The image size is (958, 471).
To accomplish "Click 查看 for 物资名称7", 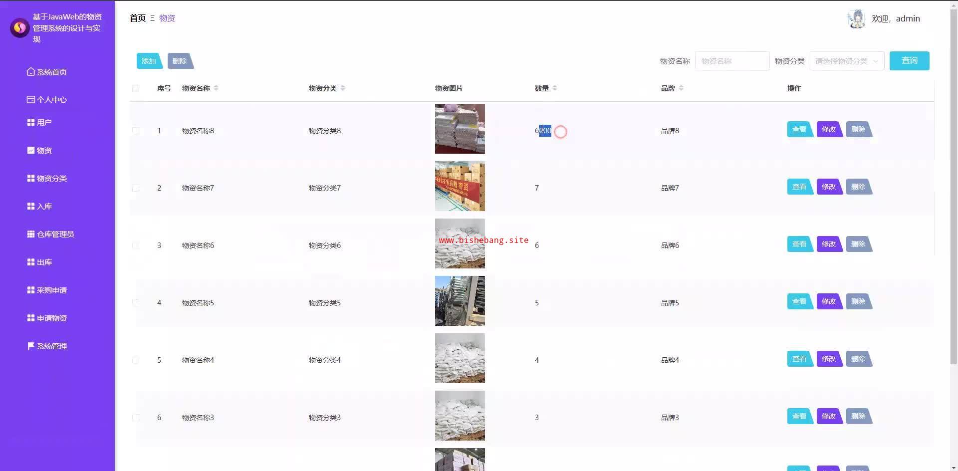I will coord(800,187).
